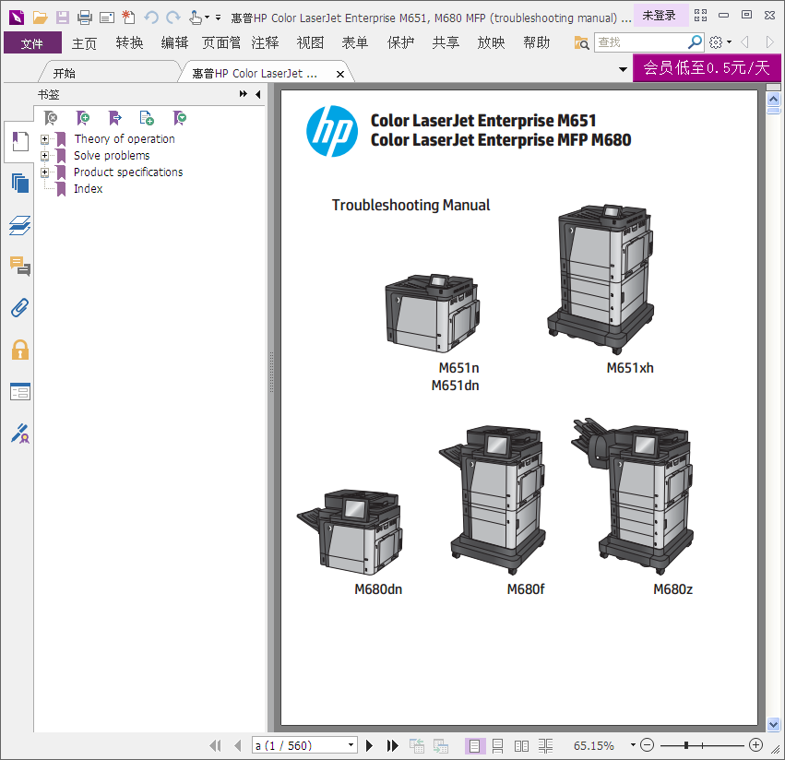This screenshot has width=785, height=760.
Task: Collapse the bookmarks panel with left arrow
Action: pos(258,94)
